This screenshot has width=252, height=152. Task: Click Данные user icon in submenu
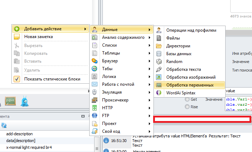pos(95,30)
